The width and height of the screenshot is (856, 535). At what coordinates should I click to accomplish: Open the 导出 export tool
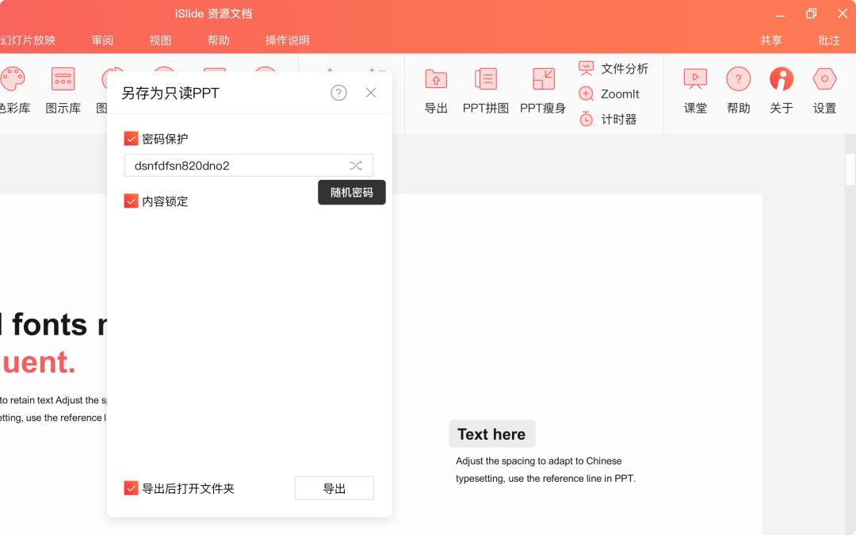point(435,90)
